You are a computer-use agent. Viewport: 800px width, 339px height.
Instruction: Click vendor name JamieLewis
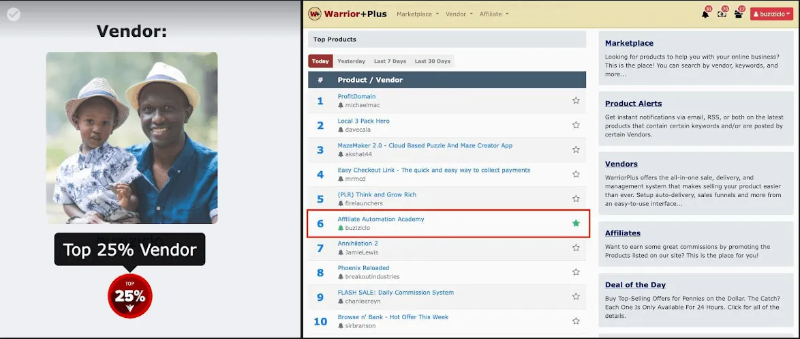tap(361, 252)
